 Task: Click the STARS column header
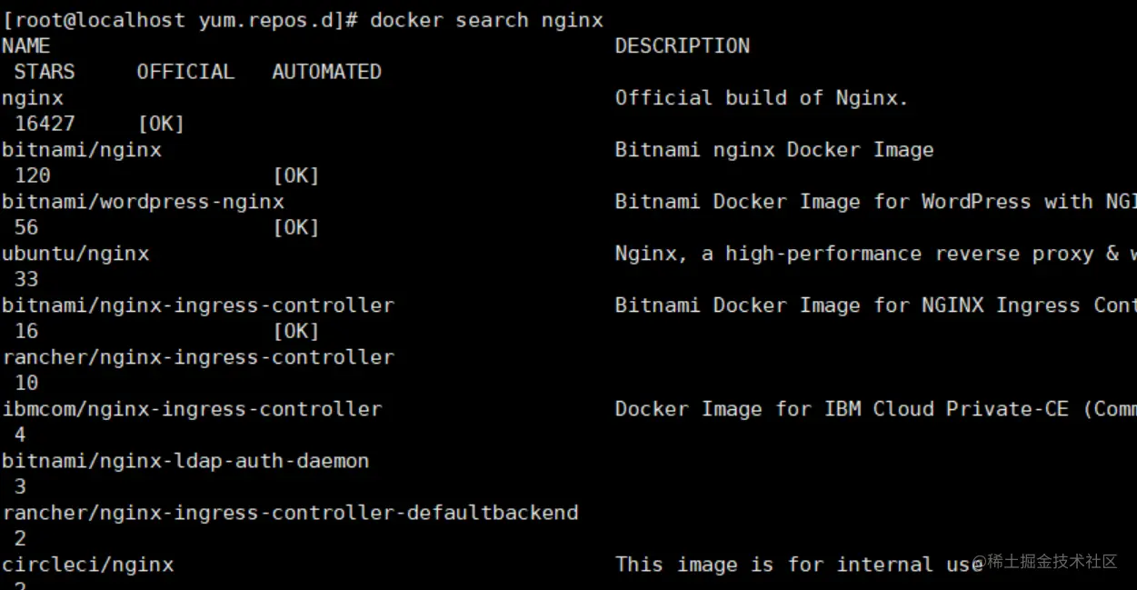tap(45, 72)
